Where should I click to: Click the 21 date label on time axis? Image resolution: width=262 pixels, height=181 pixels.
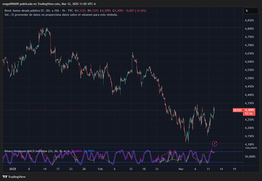[157, 169]
